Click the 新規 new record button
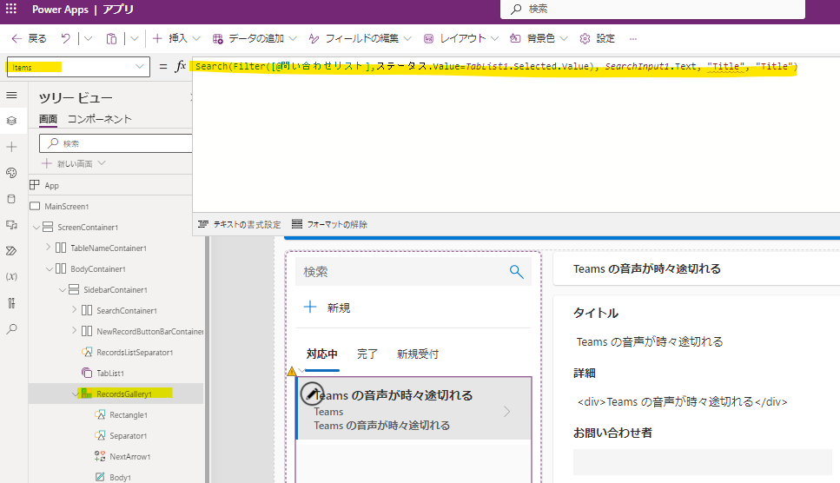Screen dimensions: 840x483 pyautogui.click(x=327, y=308)
